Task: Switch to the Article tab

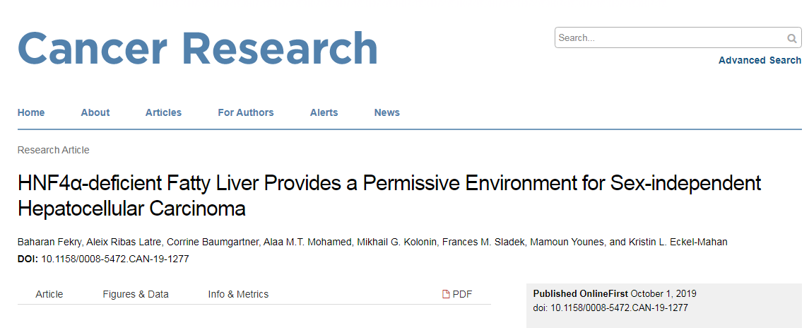Action: 49,295
